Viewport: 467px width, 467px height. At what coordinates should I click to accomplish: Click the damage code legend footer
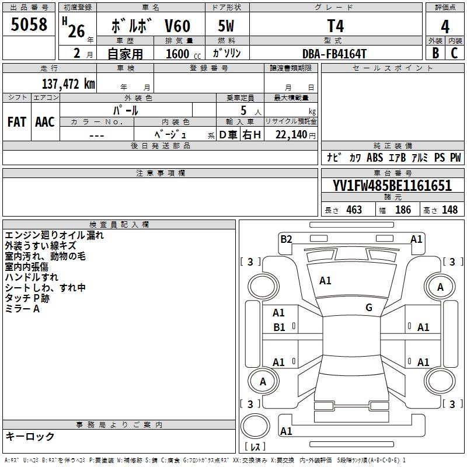[x=205, y=460]
